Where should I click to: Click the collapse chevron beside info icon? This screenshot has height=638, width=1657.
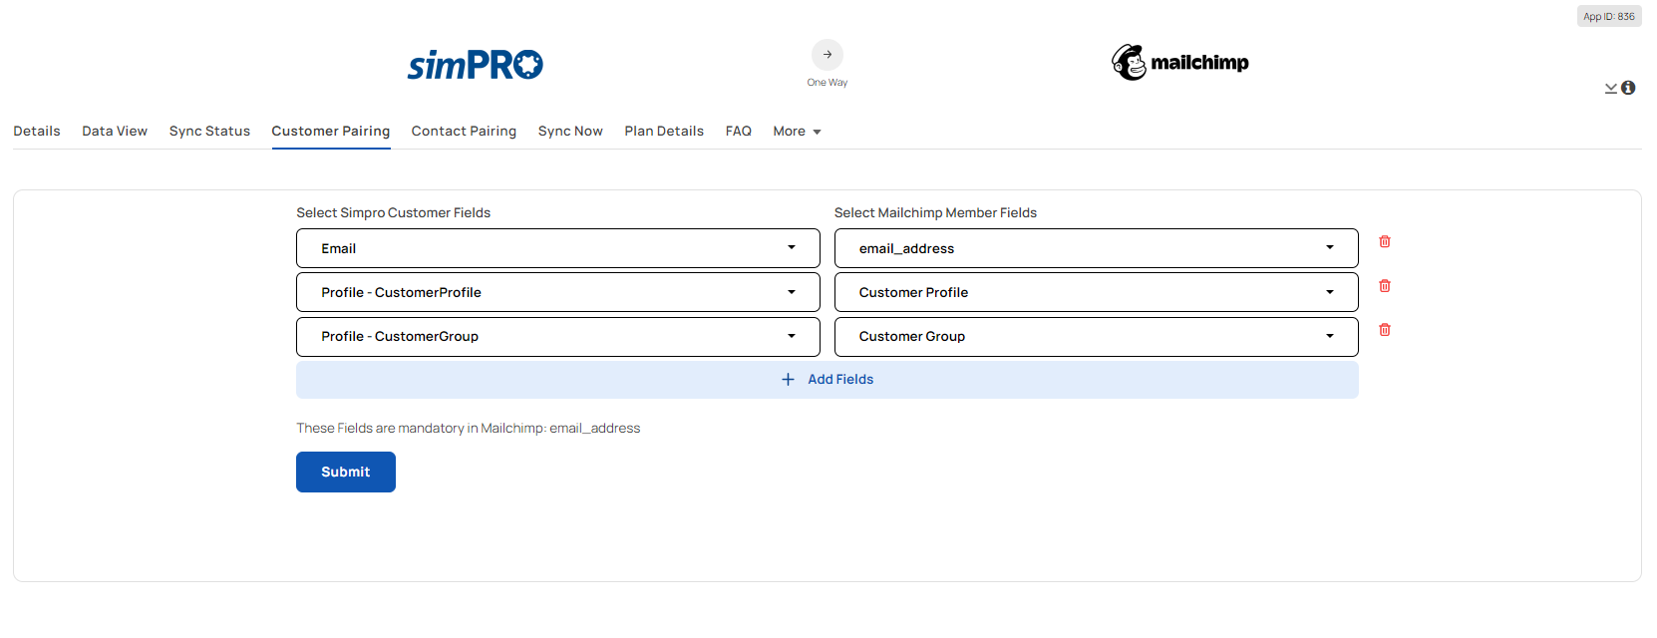[x=1611, y=88]
